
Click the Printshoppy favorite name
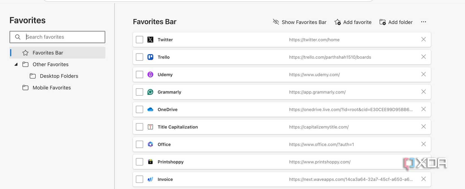(x=170, y=162)
